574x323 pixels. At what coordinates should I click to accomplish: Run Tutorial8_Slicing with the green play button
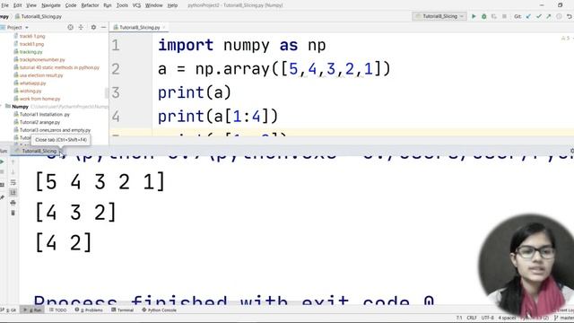[x=474, y=16]
